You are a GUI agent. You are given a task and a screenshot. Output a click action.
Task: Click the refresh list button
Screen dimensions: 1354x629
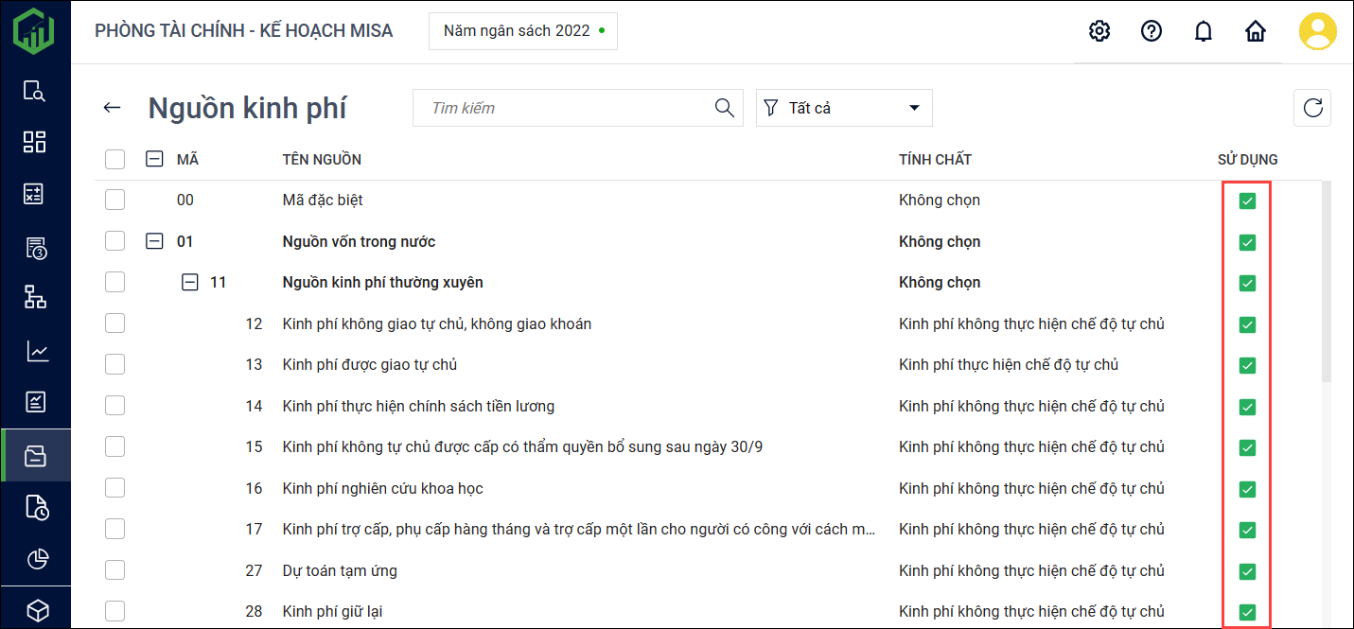[x=1311, y=108]
